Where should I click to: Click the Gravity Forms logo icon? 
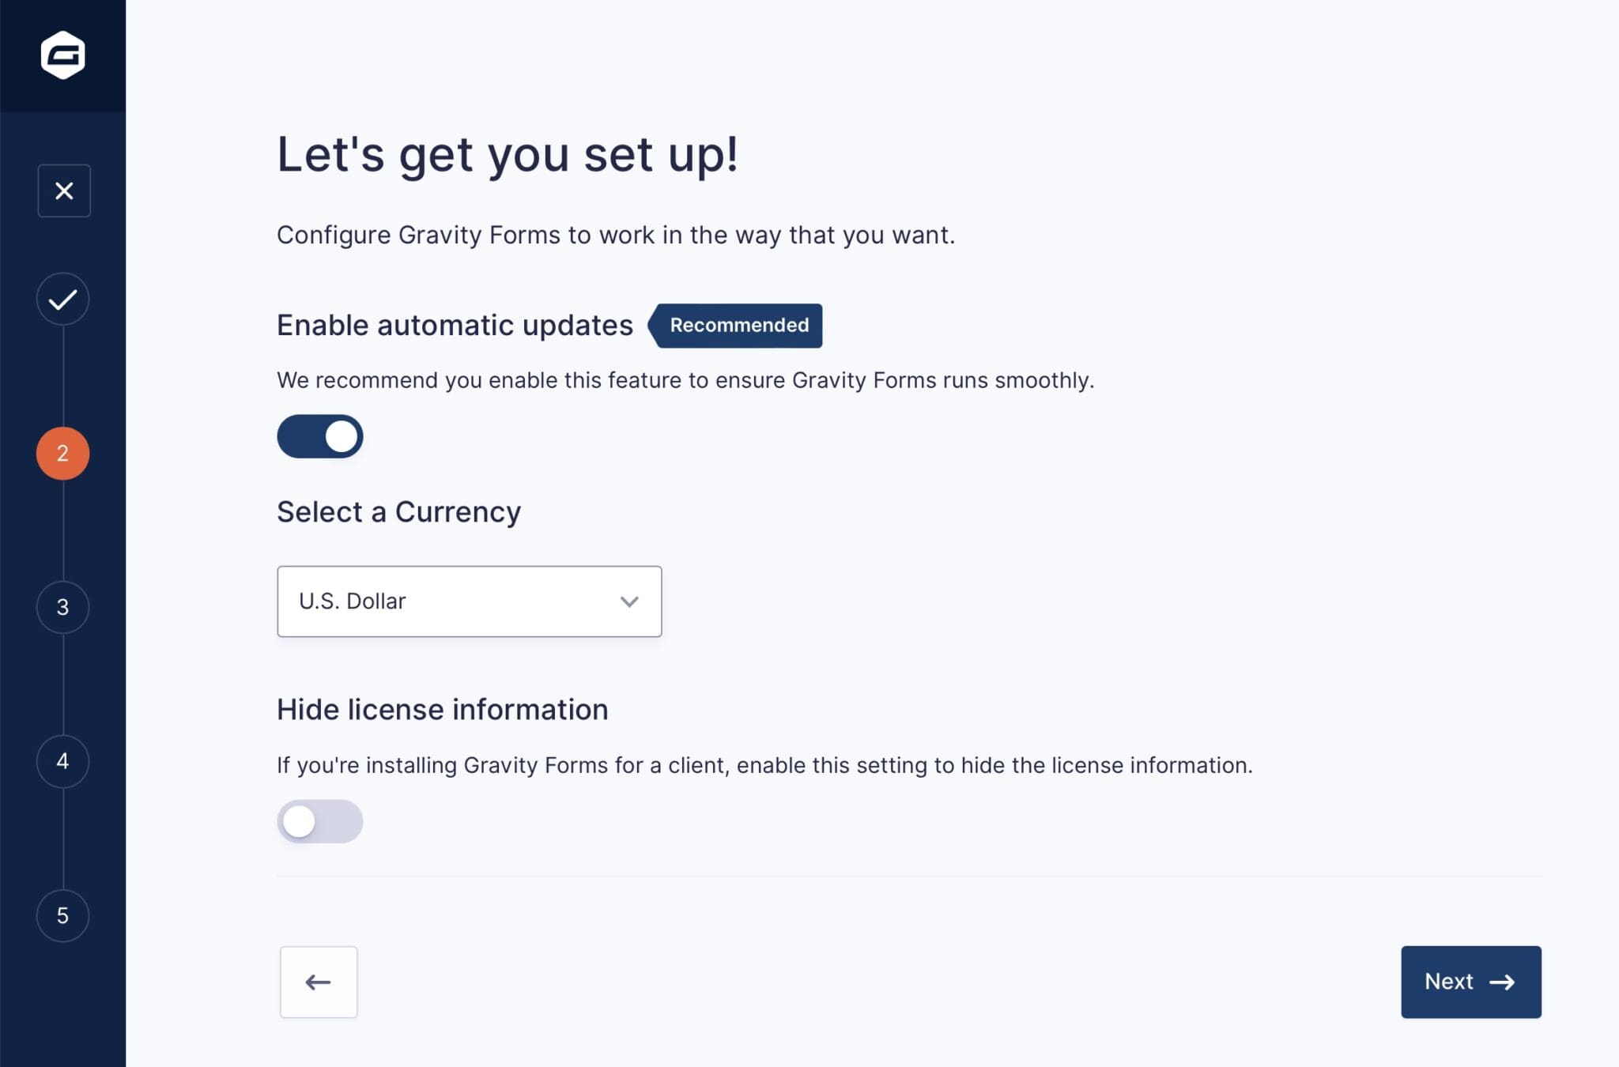click(63, 56)
